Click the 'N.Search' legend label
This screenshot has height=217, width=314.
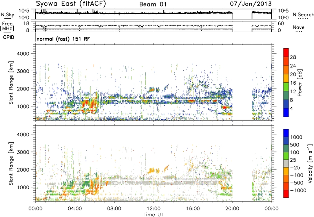pos(303,14)
